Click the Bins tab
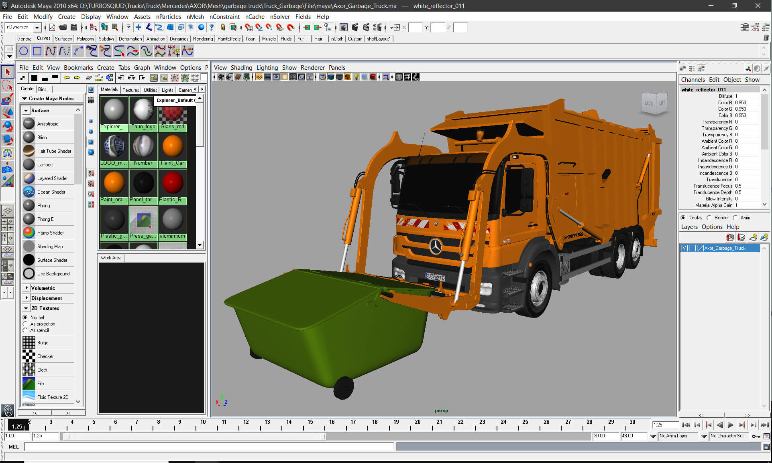The height and width of the screenshot is (463, 772). [x=42, y=89]
